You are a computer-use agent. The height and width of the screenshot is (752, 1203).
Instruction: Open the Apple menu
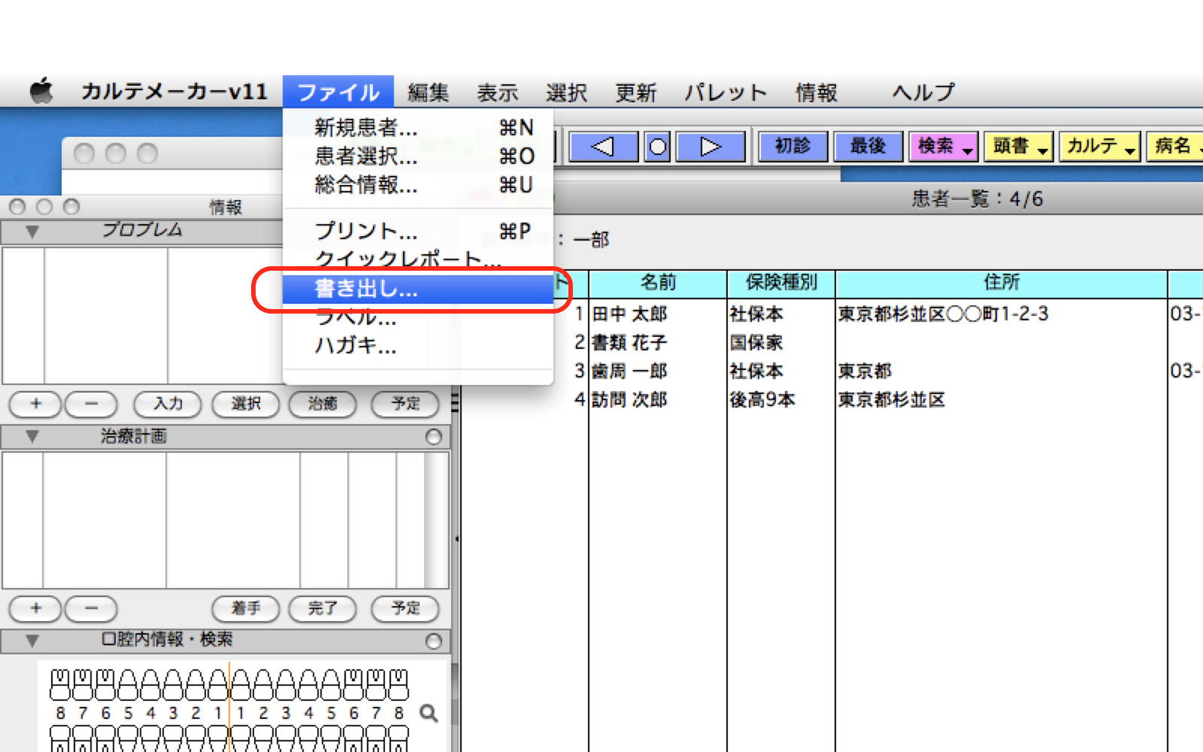41,92
